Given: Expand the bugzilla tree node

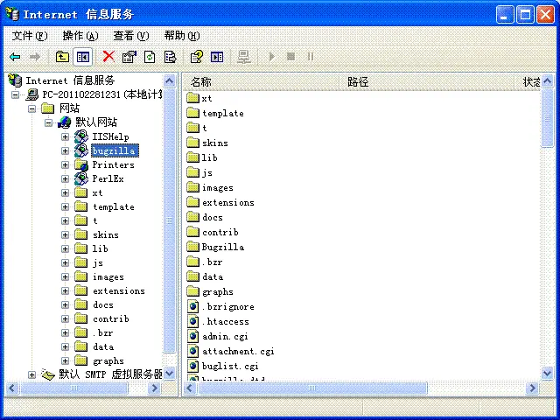Looking at the screenshot, I should [x=65, y=150].
